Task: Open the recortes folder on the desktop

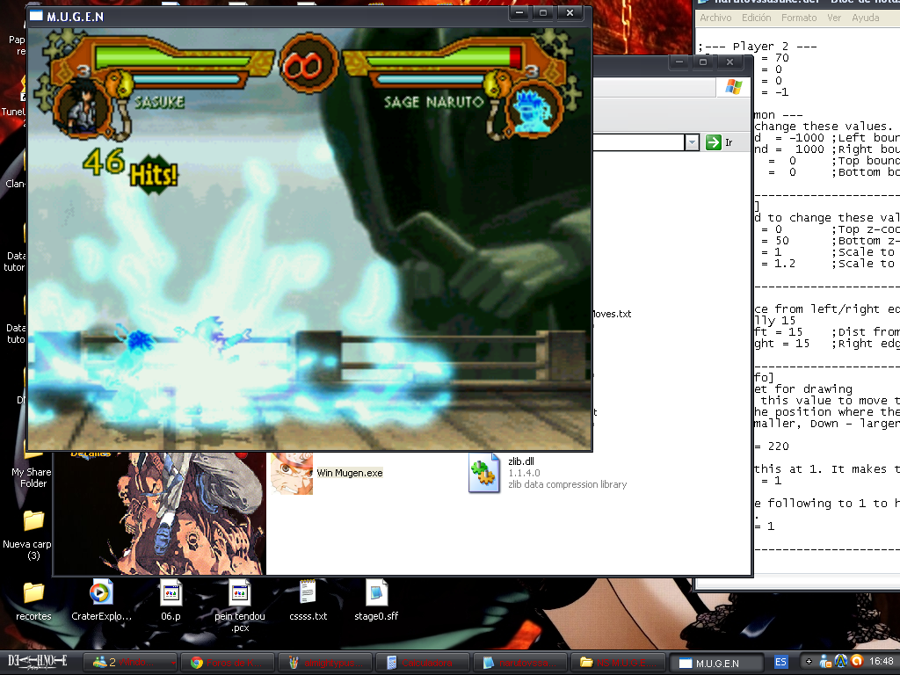Action: tap(33, 592)
